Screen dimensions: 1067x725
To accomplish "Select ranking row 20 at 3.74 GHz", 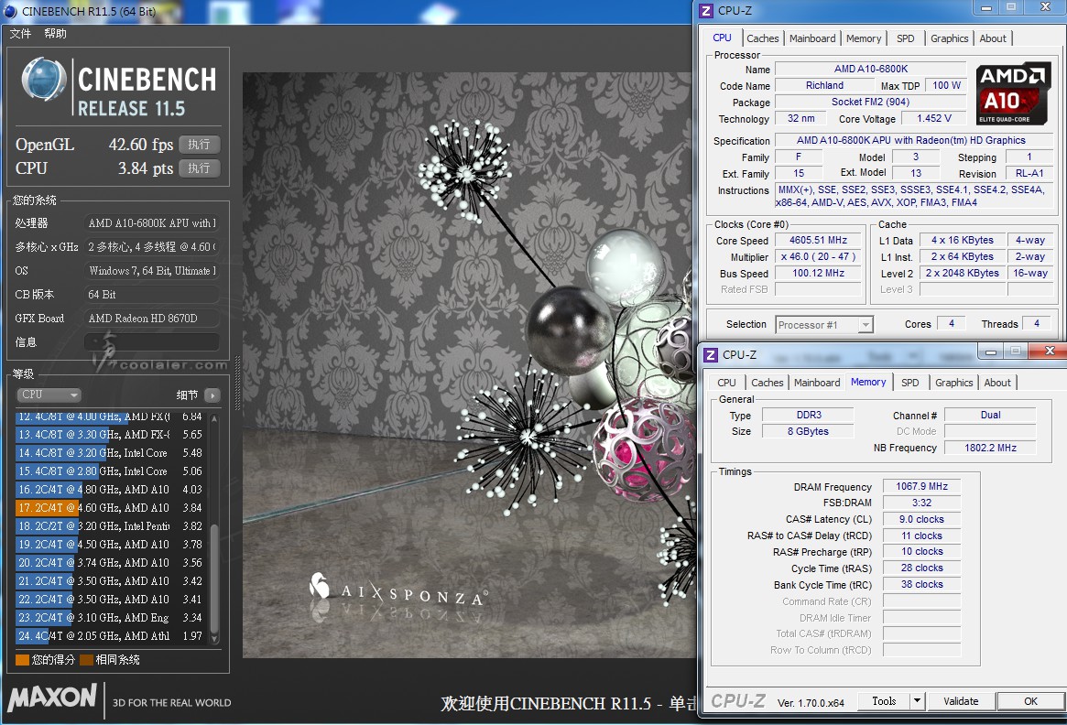I will 110,563.
